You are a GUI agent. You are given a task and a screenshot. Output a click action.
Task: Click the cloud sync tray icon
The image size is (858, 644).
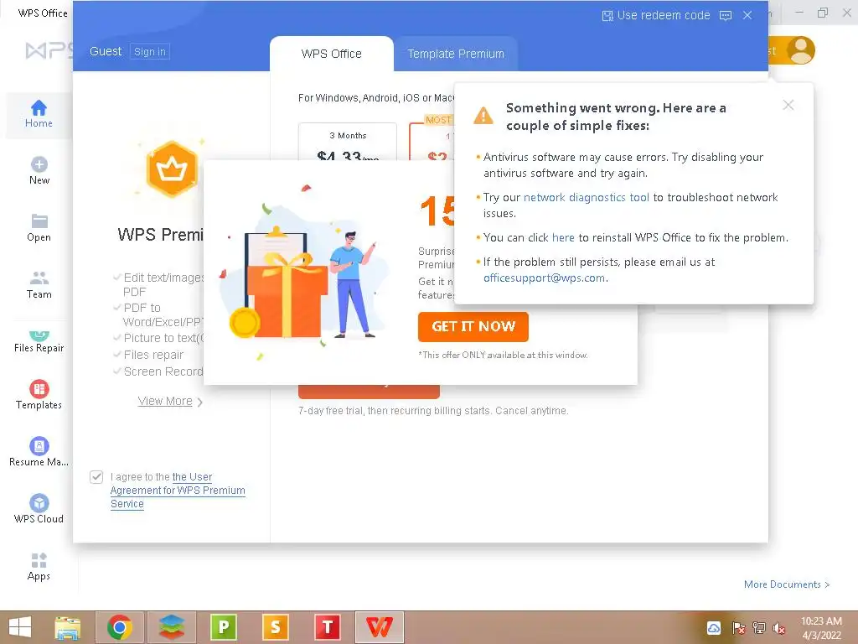click(x=714, y=627)
